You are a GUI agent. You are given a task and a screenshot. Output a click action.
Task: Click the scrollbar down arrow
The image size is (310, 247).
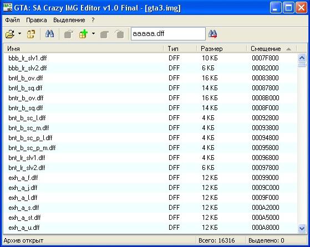(x=302, y=228)
